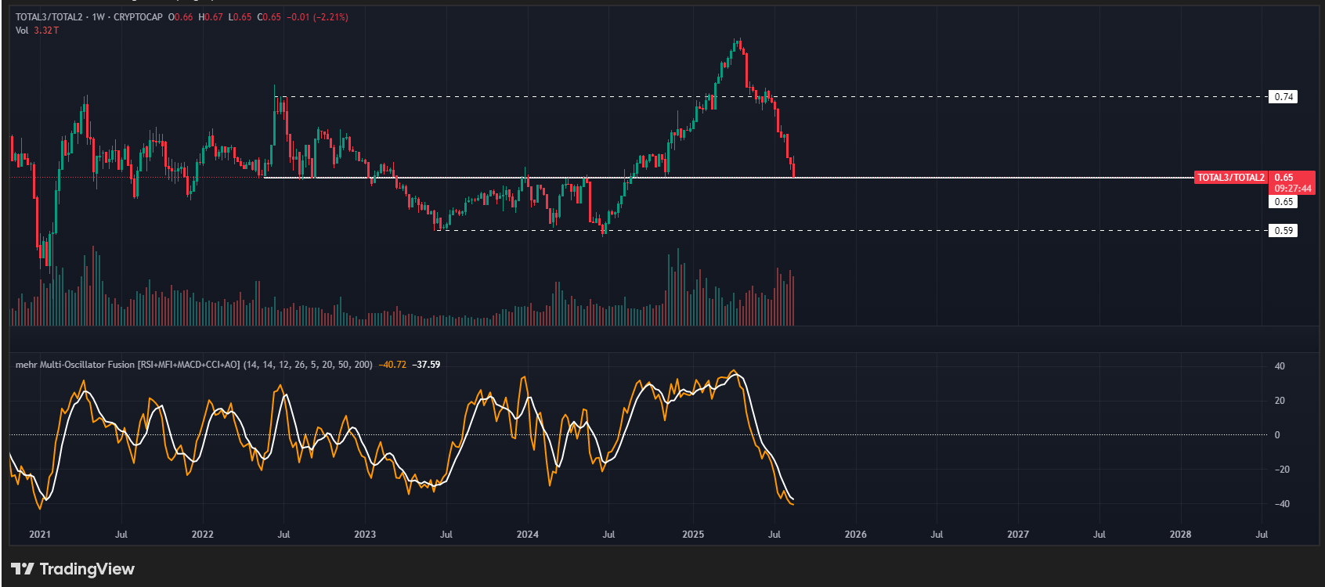Select the dashed horizontal line at 0.59
The height and width of the screenshot is (587, 1325).
852,231
